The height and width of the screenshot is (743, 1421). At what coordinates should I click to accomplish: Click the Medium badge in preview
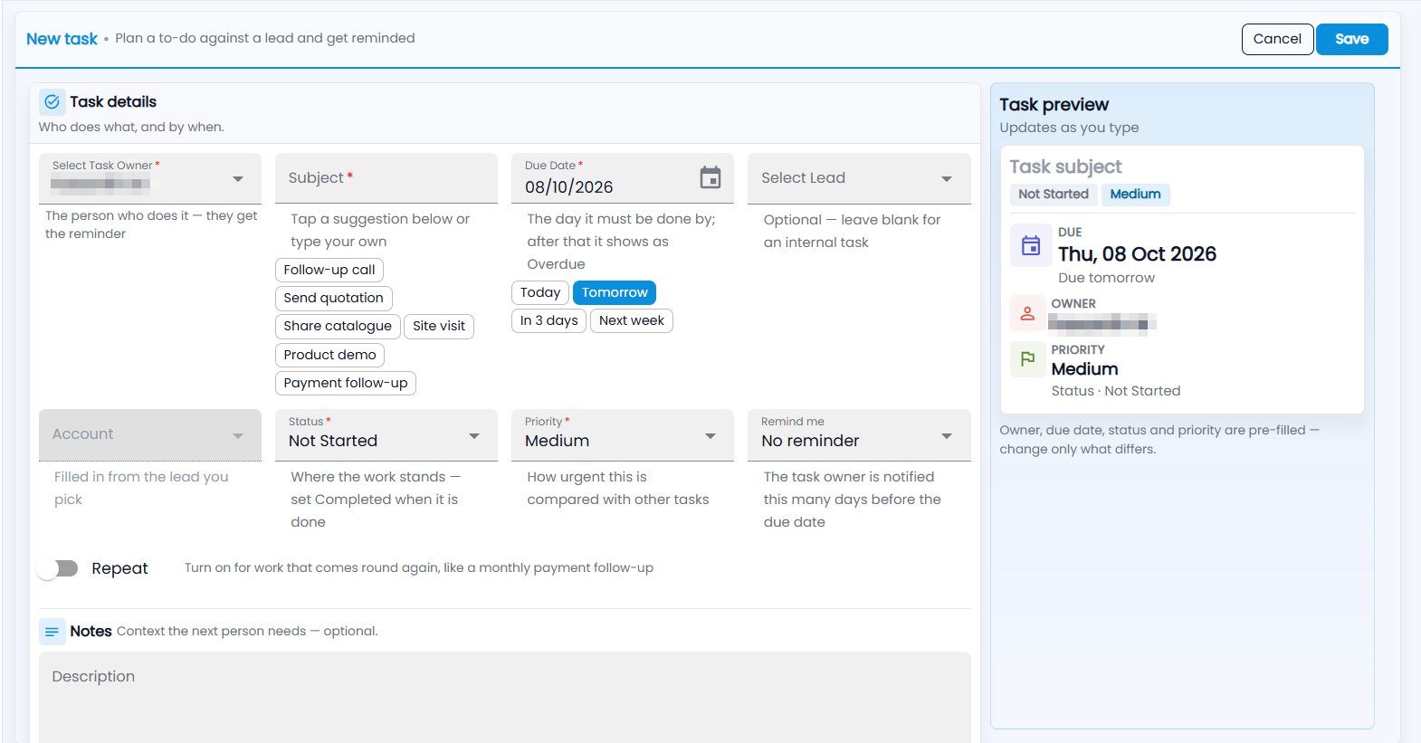coord(1135,195)
